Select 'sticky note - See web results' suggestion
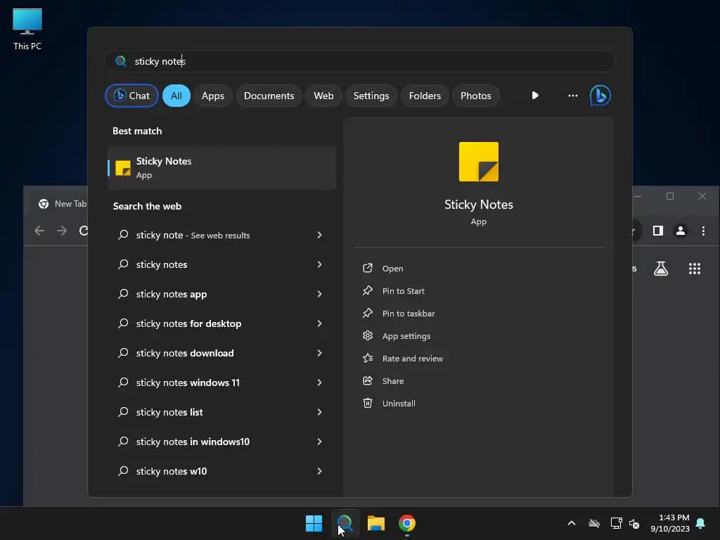Image resolution: width=720 pixels, height=540 pixels. click(221, 235)
